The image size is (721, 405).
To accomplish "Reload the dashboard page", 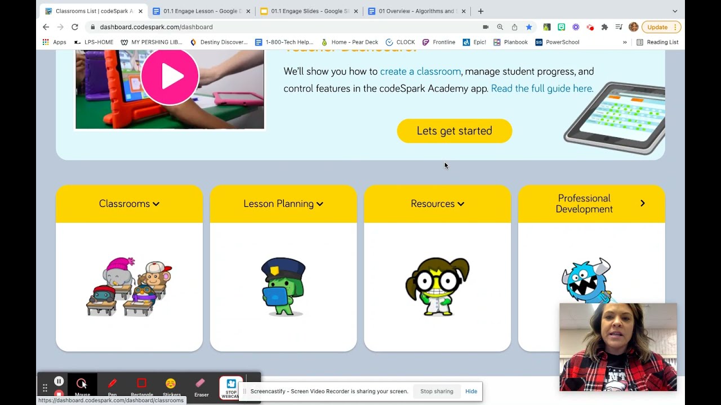I will click(74, 27).
